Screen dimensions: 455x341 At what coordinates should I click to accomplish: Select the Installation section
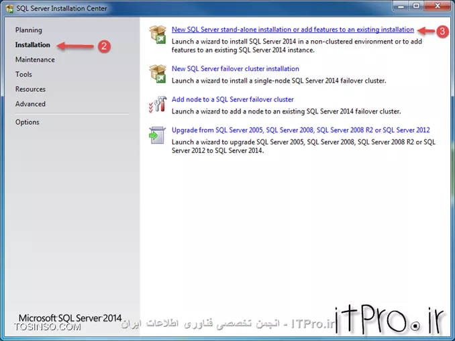coord(32,45)
